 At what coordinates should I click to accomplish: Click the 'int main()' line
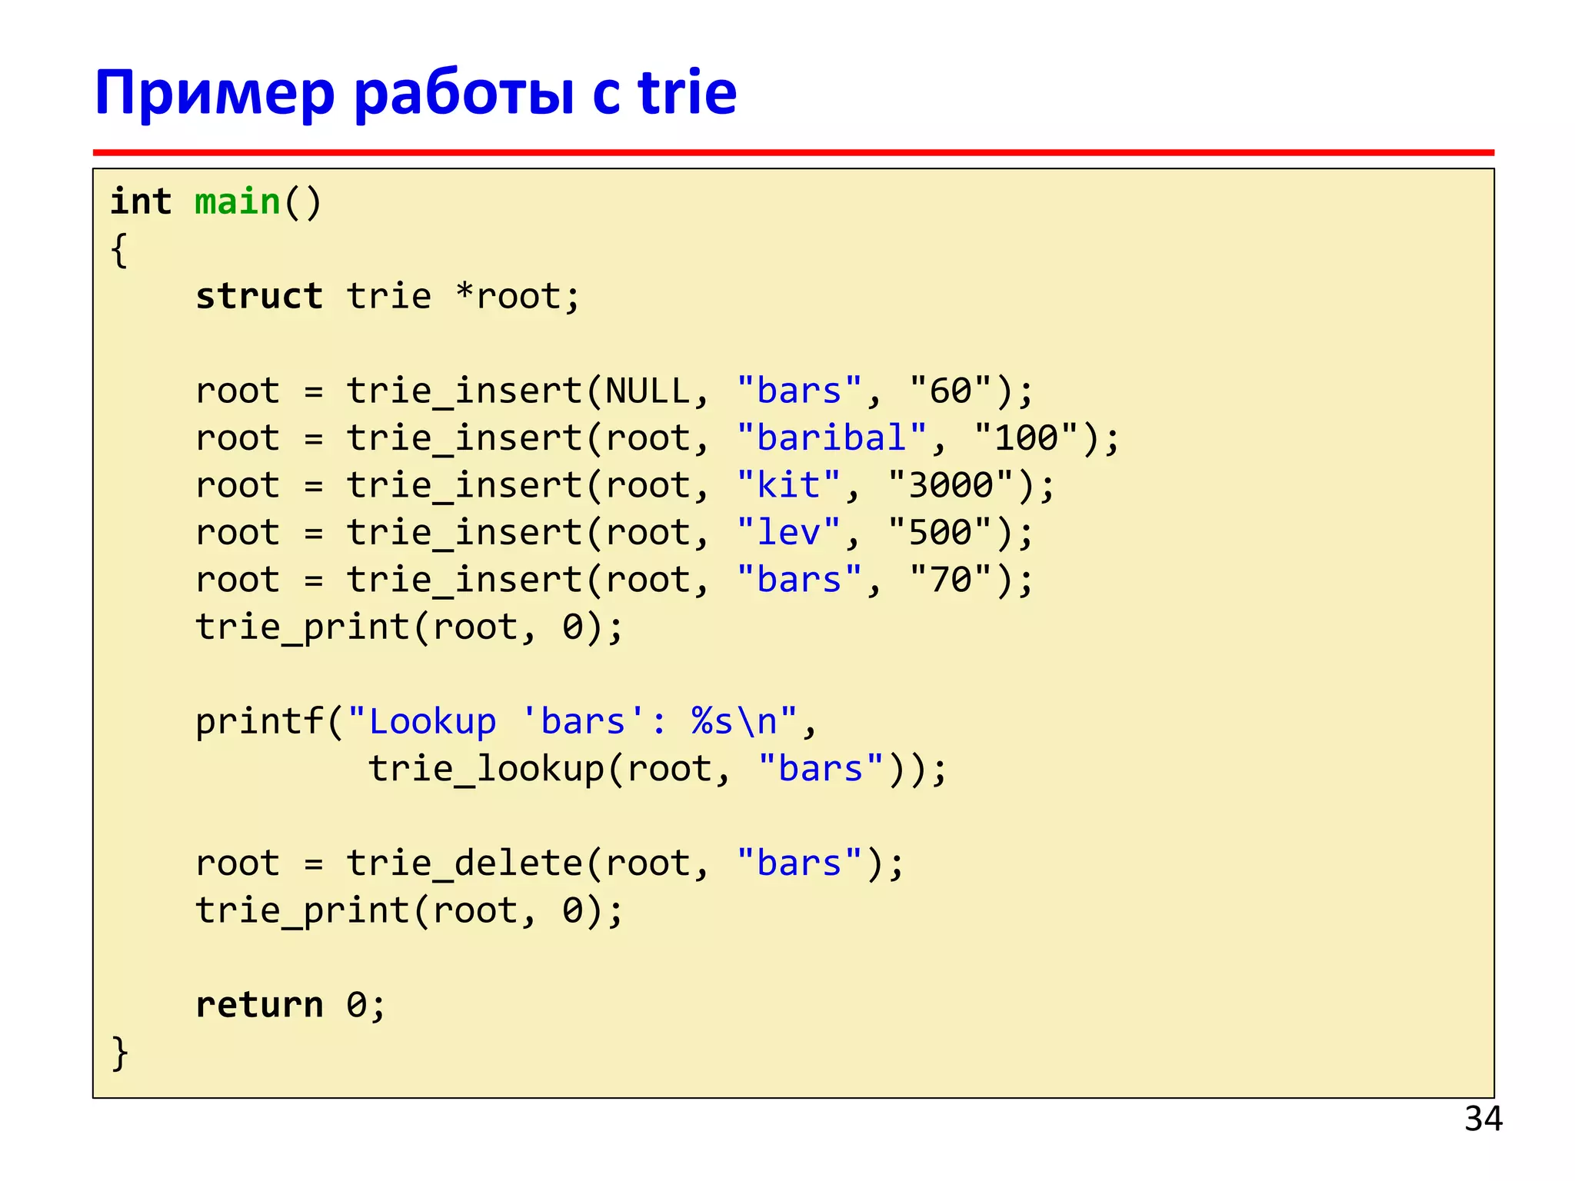[216, 202]
